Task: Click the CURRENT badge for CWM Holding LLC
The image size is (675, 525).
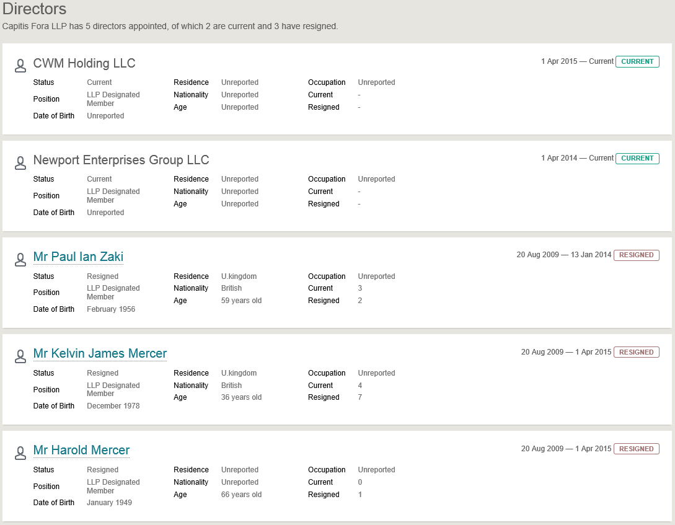Action: click(637, 61)
